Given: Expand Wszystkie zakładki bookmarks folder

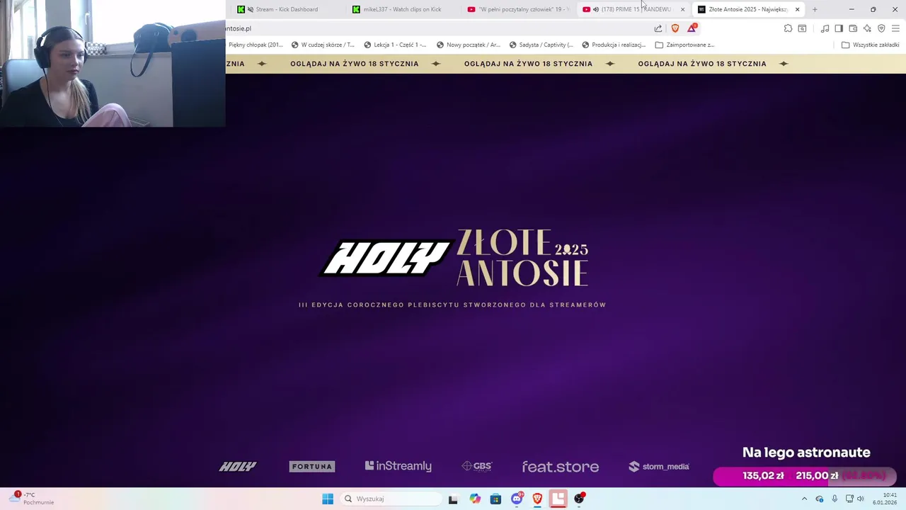Looking at the screenshot, I should (x=870, y=45).
